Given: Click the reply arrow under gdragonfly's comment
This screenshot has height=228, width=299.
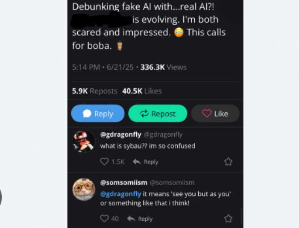Looking at the screenshot, I should pos(145,162).
